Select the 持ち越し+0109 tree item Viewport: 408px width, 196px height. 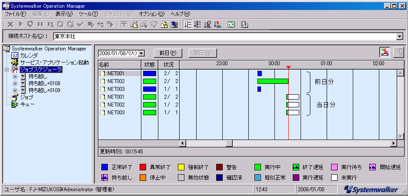click(x=44, y=90)
